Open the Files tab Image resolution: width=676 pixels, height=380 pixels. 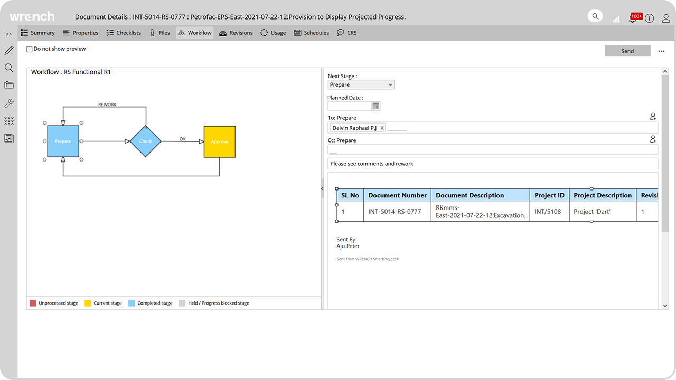coord(159,33)
